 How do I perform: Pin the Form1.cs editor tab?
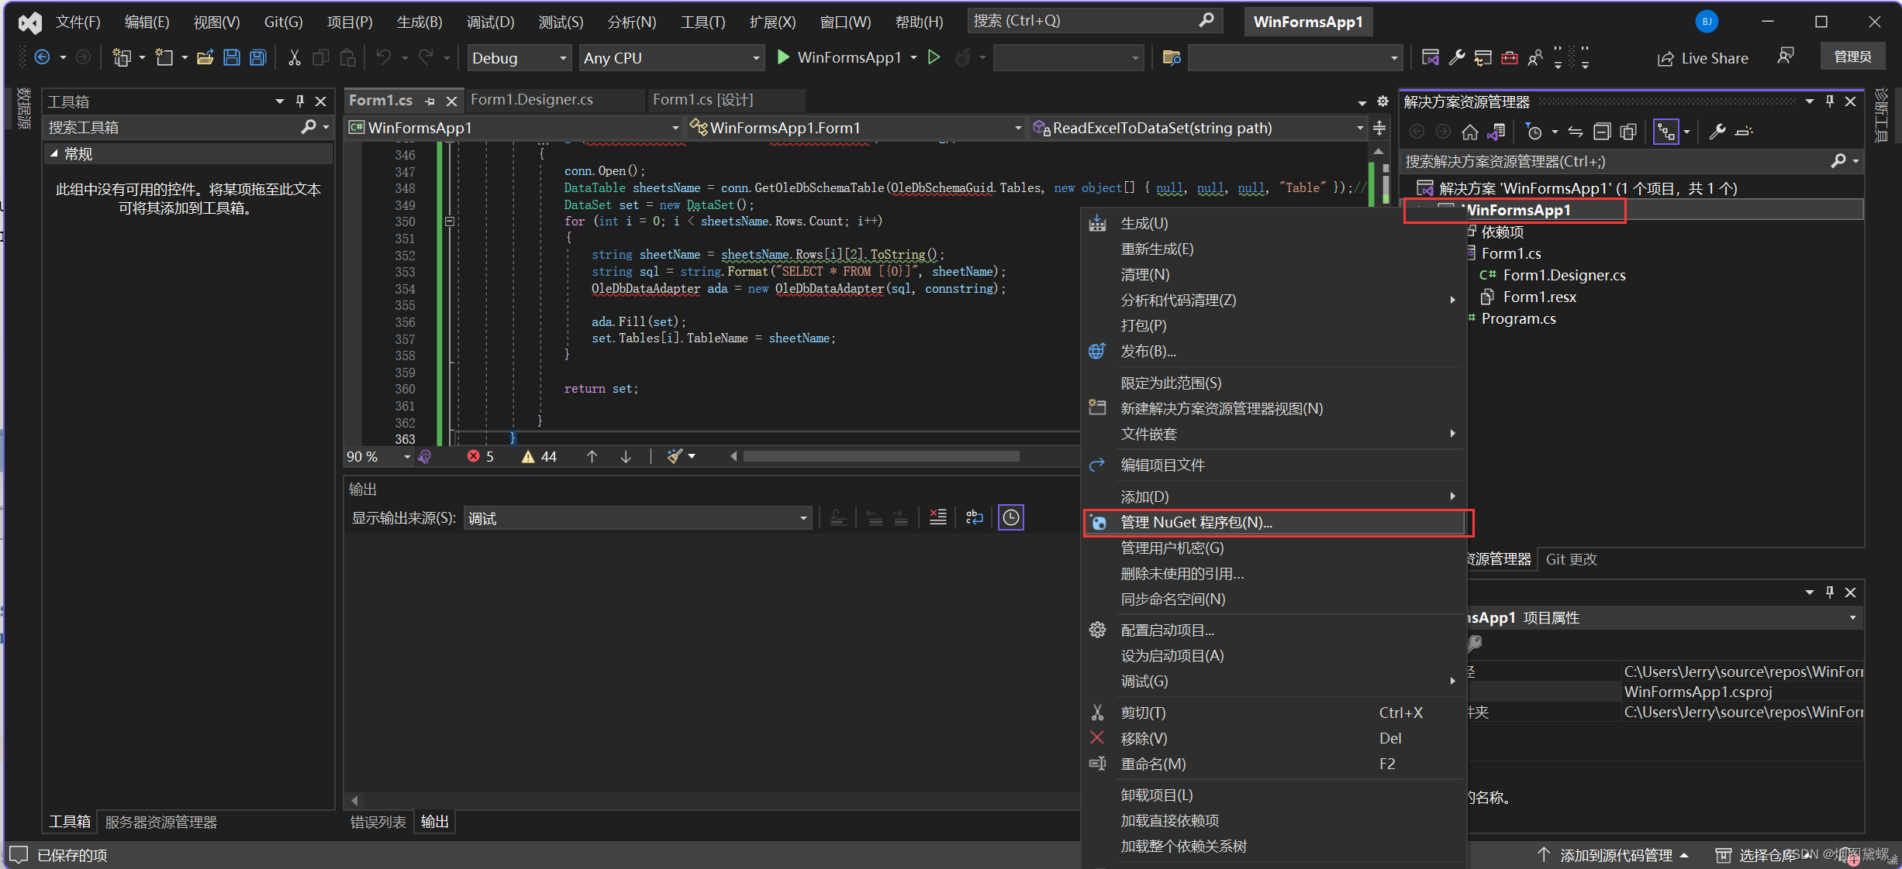pos(430,101)
